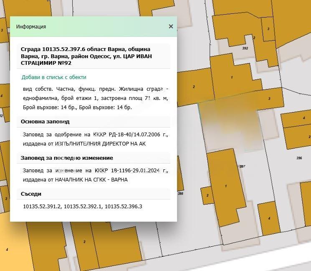This screenshot has height=271, width=311.
Task: Click the 'Добави в списък с обекти' link
Action: [54, 77]
